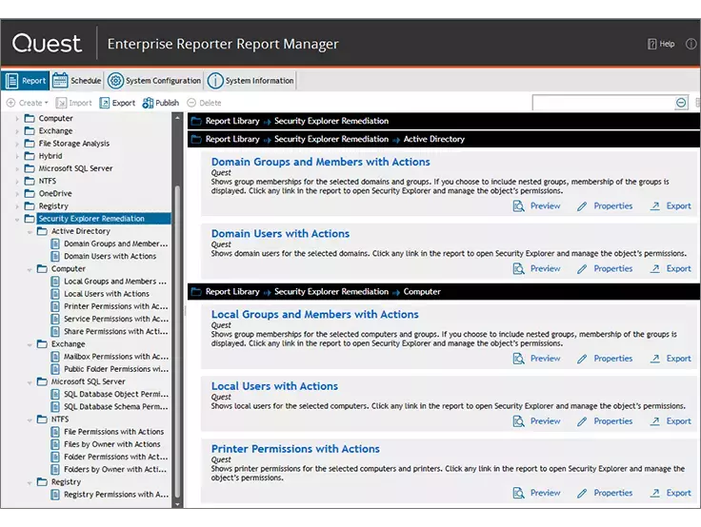Select Registry Permissions with A... report icon
This screenshot has width=701, height=527.
(x=55, y=494)
